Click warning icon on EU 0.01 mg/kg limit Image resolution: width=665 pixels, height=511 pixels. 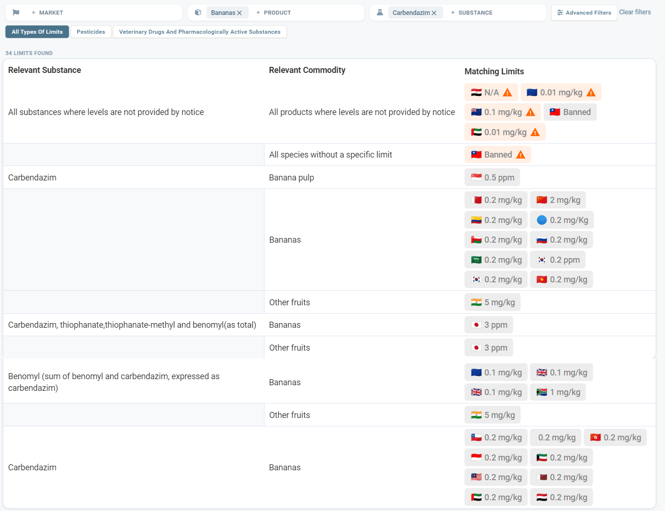591,93
